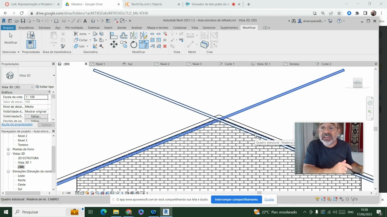
Task: Select Mirror pick axis tool
Action: 134,35
